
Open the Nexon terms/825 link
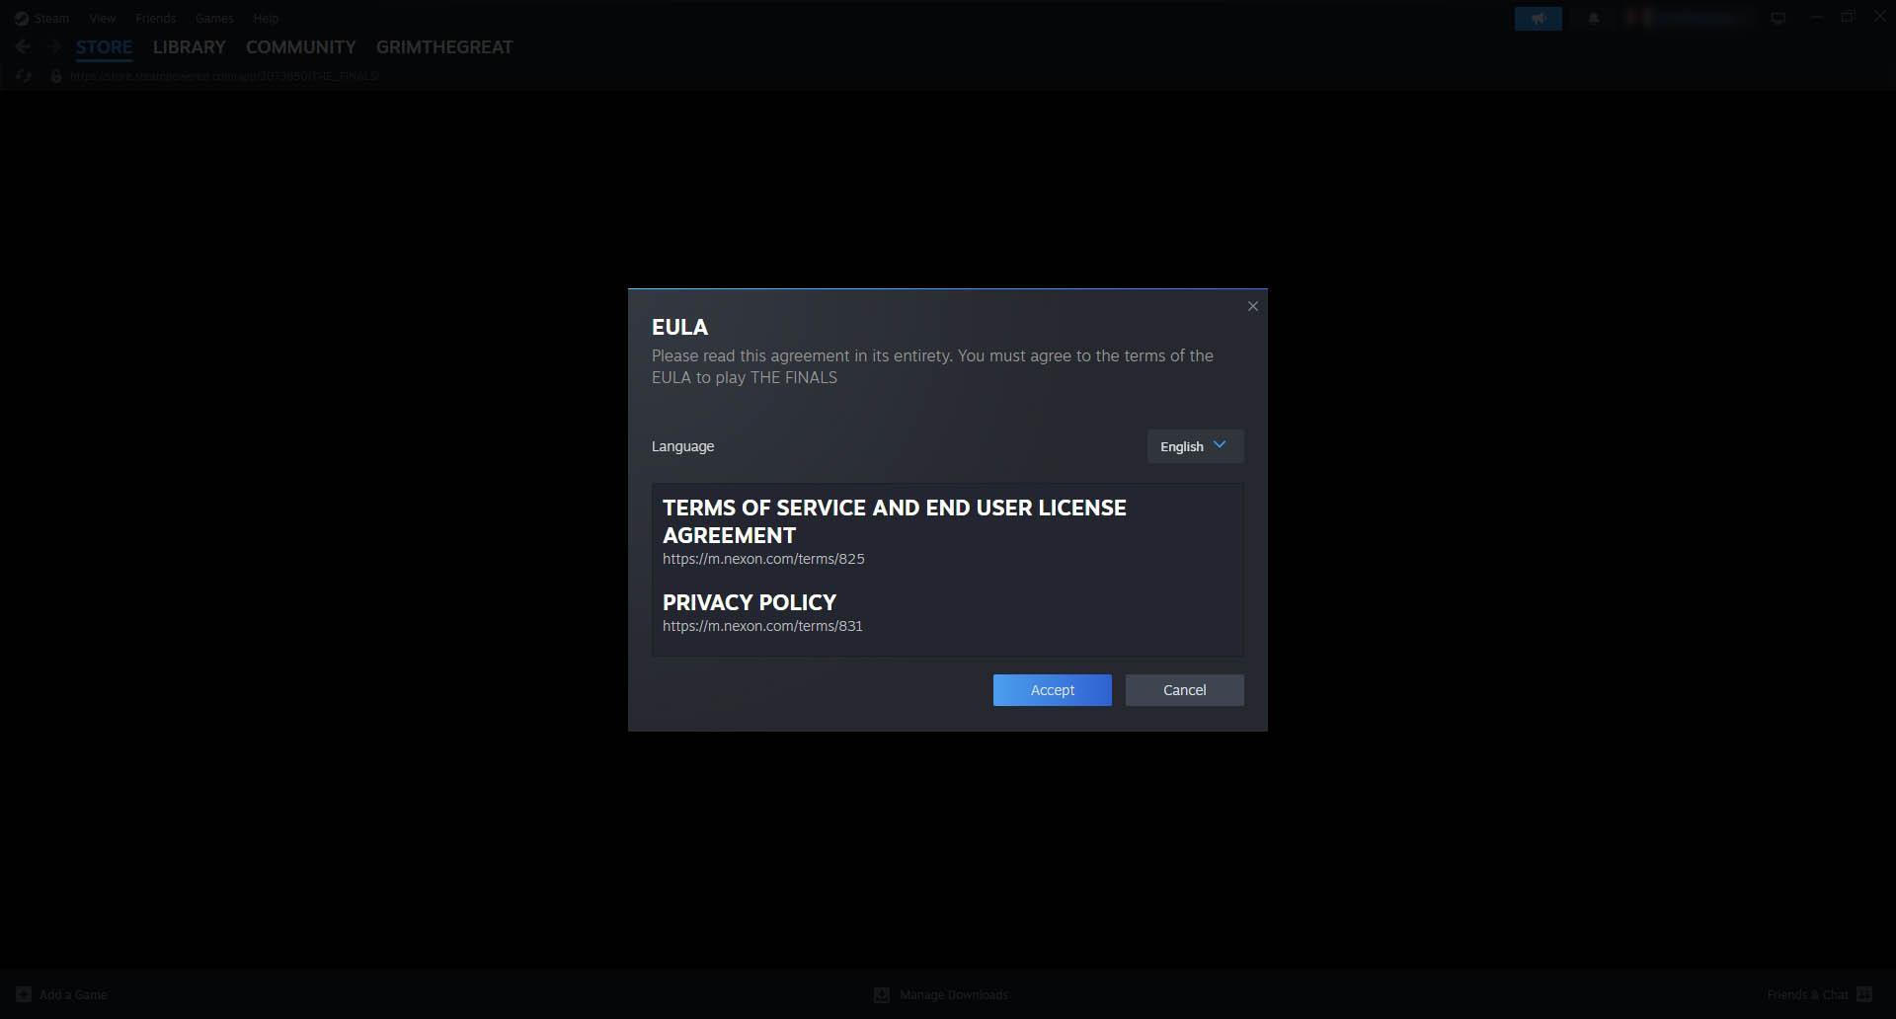coord(763,559)
